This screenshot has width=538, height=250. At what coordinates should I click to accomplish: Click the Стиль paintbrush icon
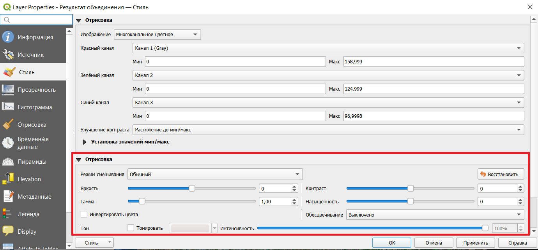(x=9, y=72)
